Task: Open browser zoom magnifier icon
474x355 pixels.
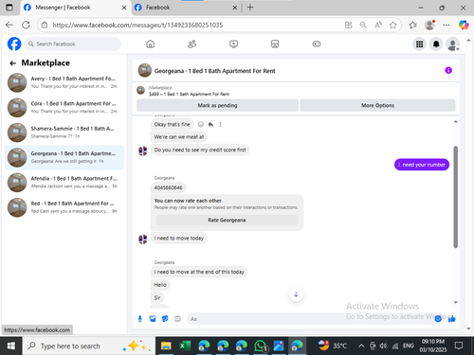Action: coord(363,25)
